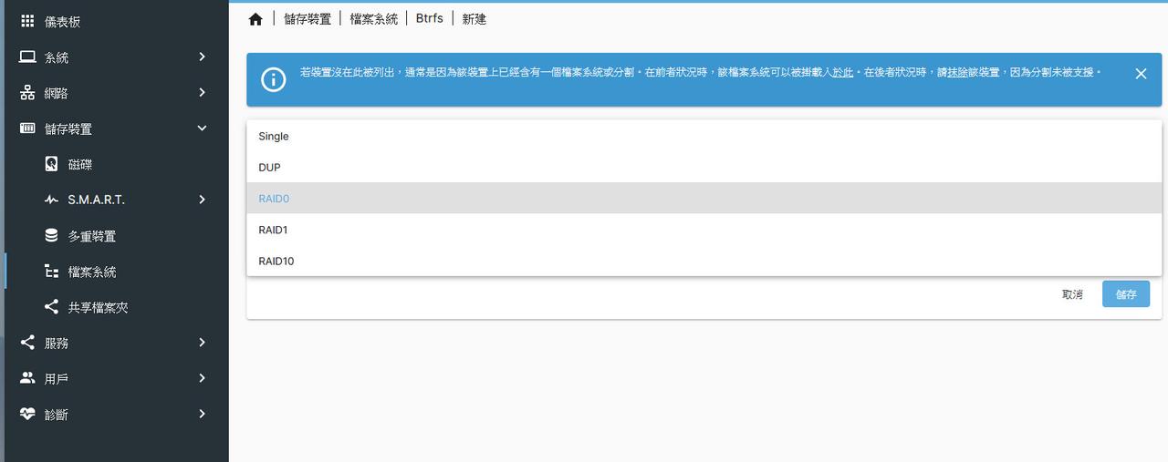This screenshot has height=462, width=1168.
Task: Collapse the 儲存裝置 menu chevron
Action: coord(202,128)
